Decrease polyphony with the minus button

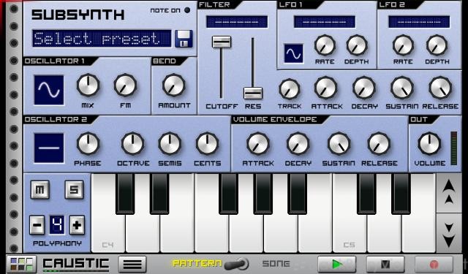[x=37, y=225]
